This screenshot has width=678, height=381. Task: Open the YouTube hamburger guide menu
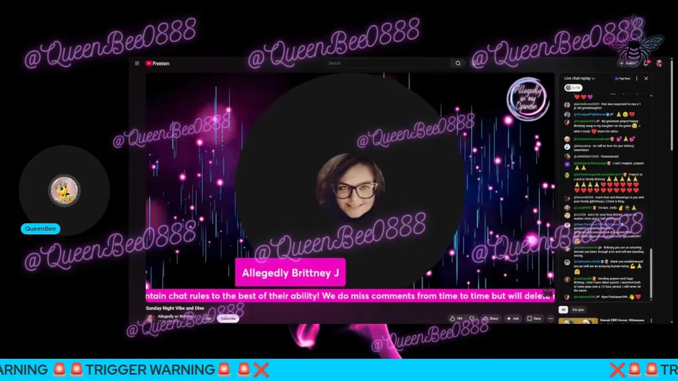pyautogui.click(x=137, y=63)
